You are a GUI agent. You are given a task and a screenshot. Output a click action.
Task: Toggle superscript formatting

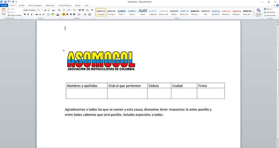point(43,14)
